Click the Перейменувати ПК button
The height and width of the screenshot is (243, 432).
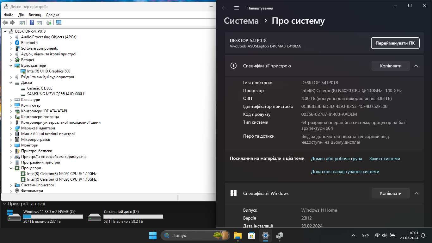[395, 43]
